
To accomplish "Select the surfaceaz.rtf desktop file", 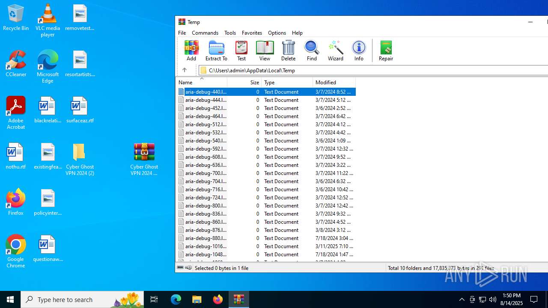I will (x=80, y=110).
